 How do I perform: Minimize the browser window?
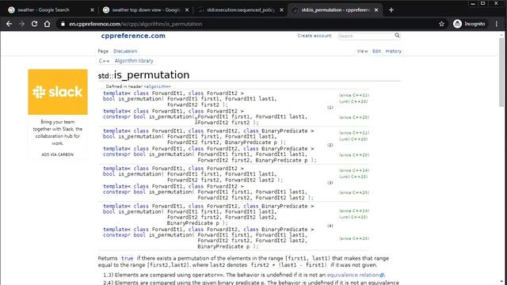pos(473,3)
